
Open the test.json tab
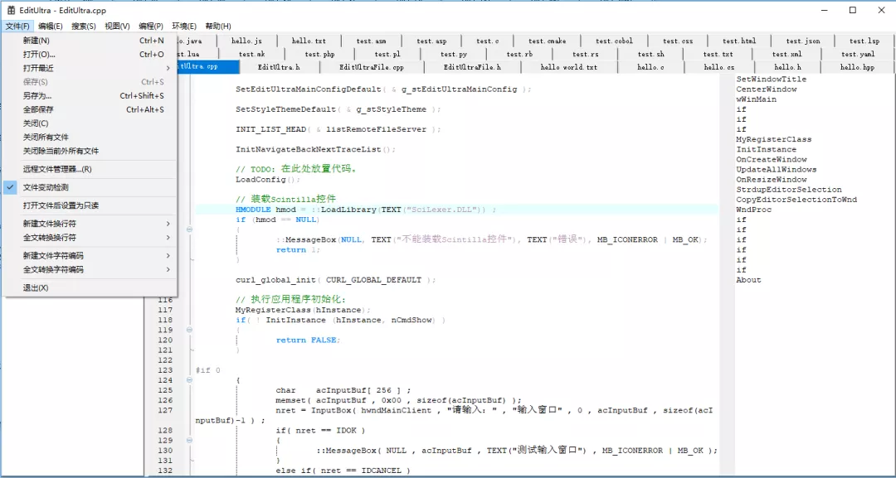(x=802, y=41)
